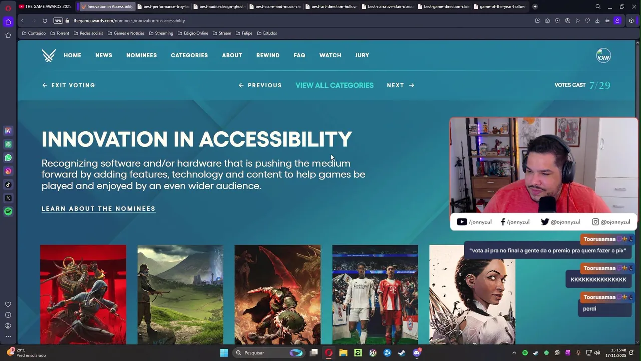This screenshot has height=361, width=641.
Task: Reload the page with the refresh icon
Action: click(x=45, y=21)
